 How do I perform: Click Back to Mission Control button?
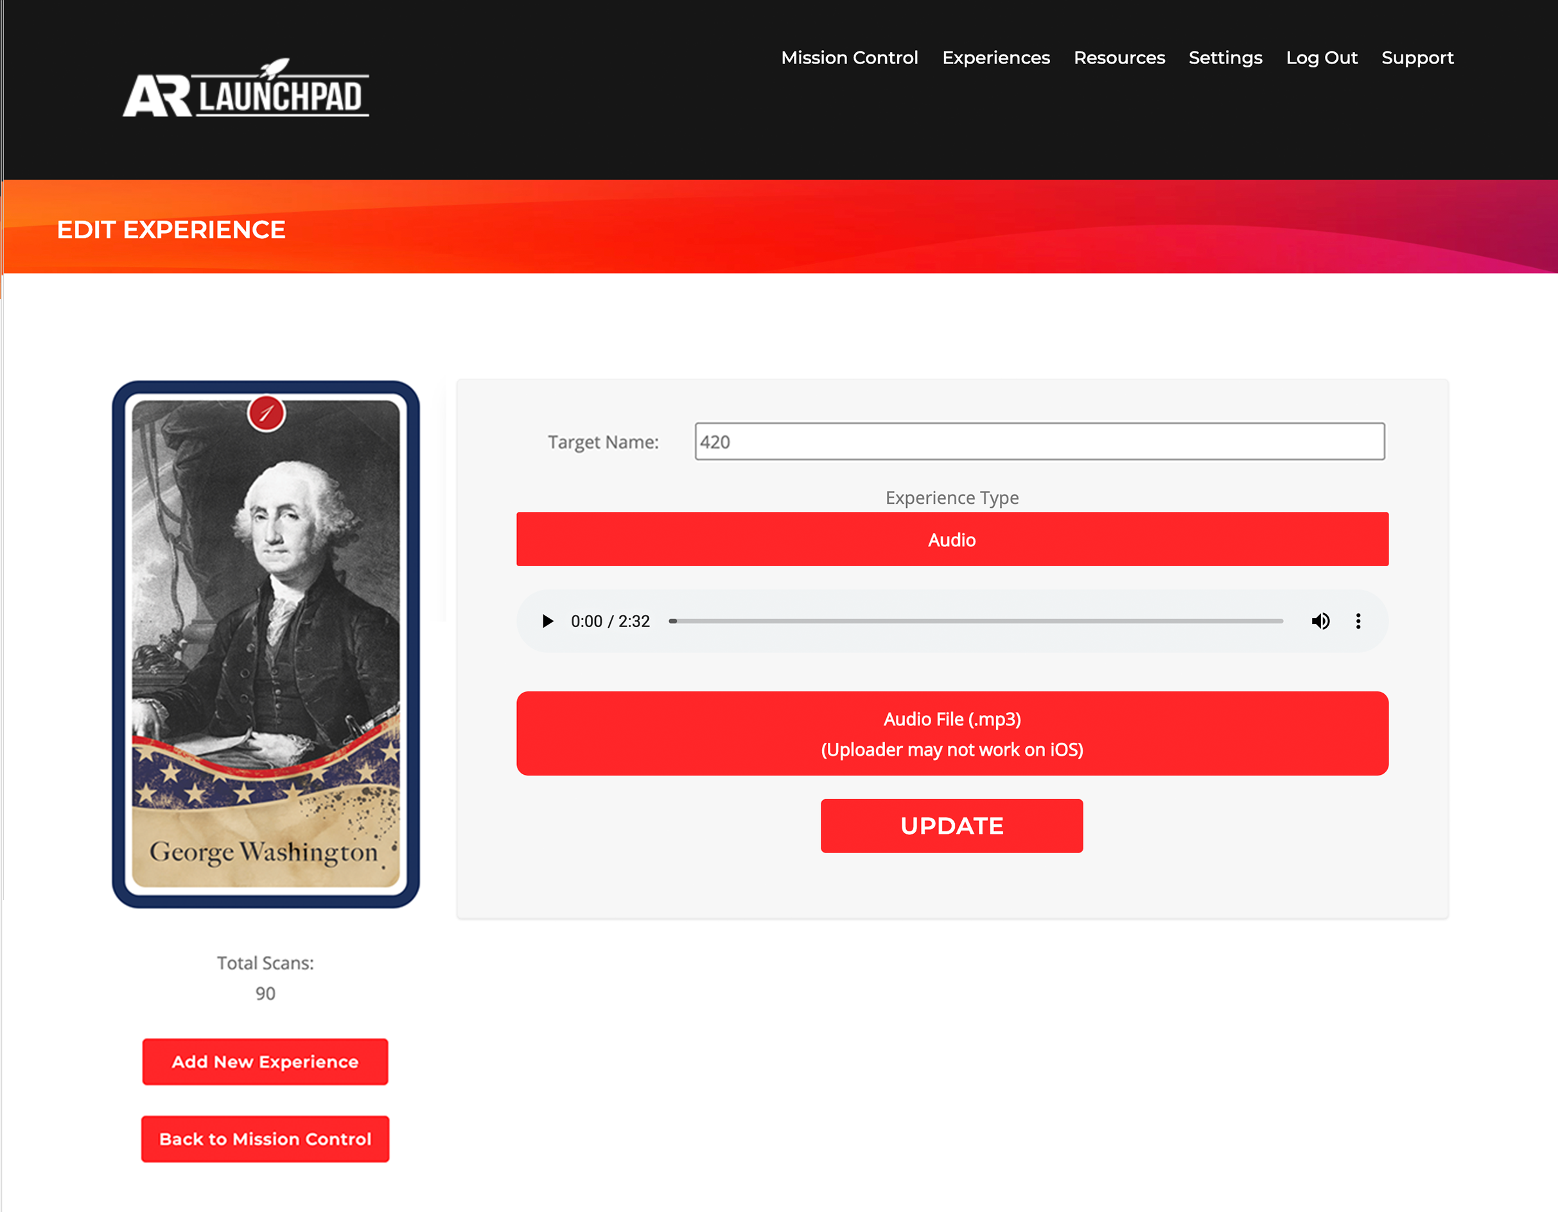click(265, 1139)
